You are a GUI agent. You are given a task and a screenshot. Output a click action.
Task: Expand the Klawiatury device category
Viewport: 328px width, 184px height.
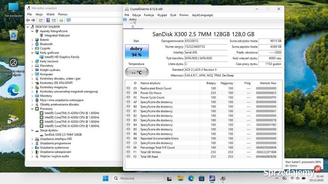pos(32,66)
